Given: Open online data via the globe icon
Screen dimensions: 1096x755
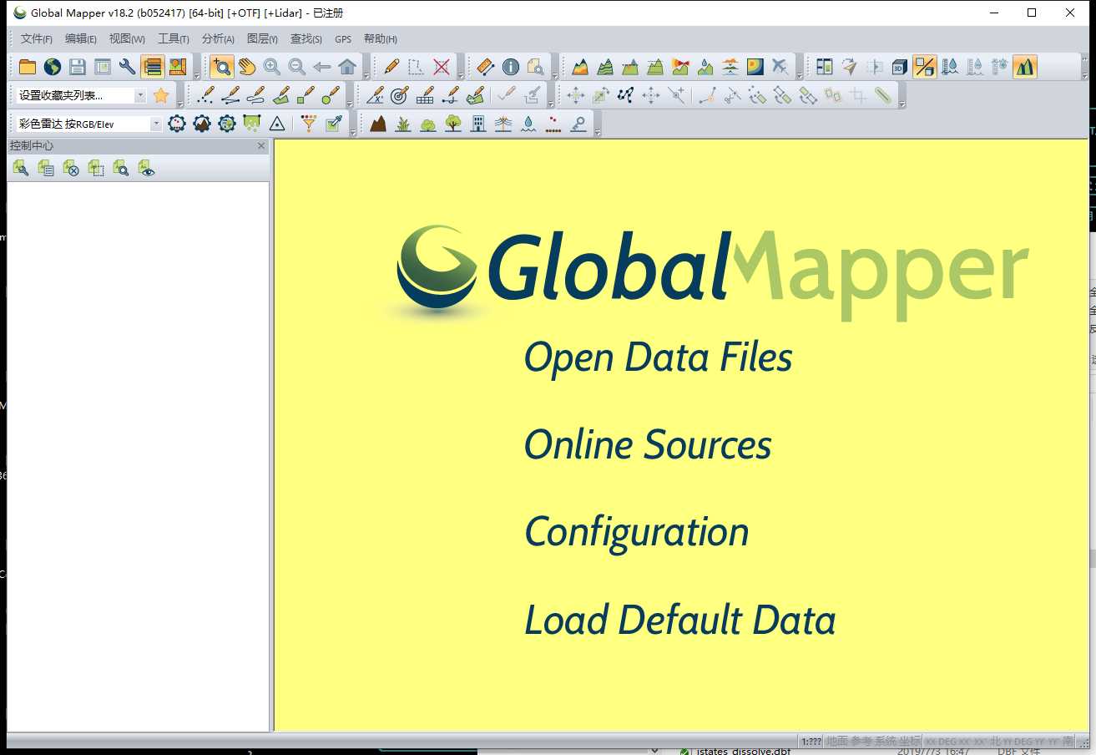Looking at the screenshot, I should (53, 67).
